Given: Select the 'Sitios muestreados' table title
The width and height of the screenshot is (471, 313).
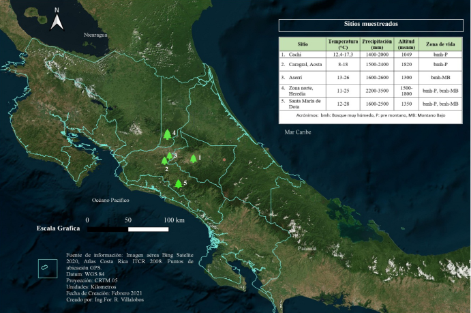Looking at the screenshot, I should pyautogui.click(x=373, y=25).
